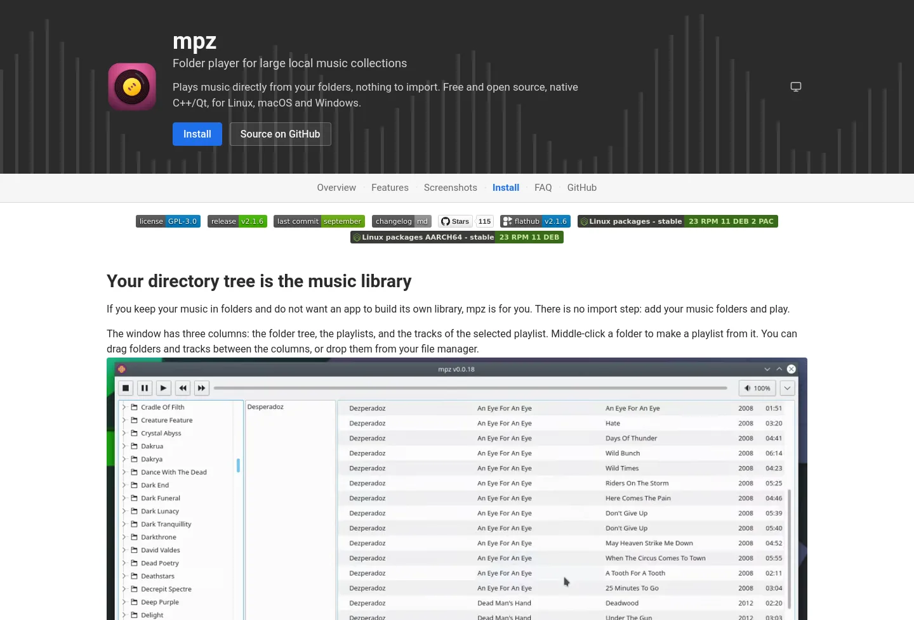Click the Play button in mpz player screenshot
The width and height of the screenshot is (914, 620).
pyautogui.click(x=164, y=388)
